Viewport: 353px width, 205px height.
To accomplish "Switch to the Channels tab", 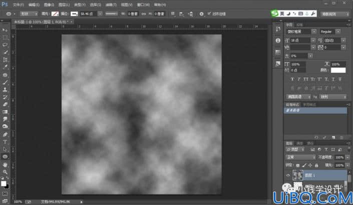I will pyautogui.click(x=299, y=143).
